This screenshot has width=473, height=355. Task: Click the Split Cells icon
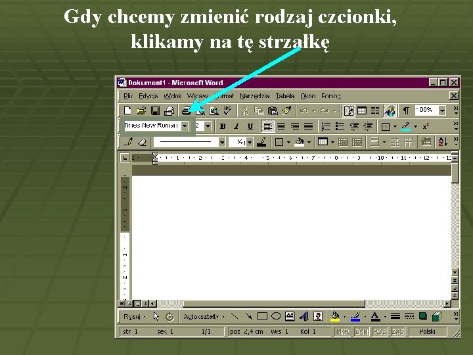point(357,142)
